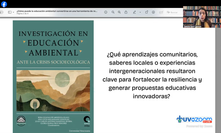Zoom out of the PDF page
221x133 pixels.
point(113,12)
